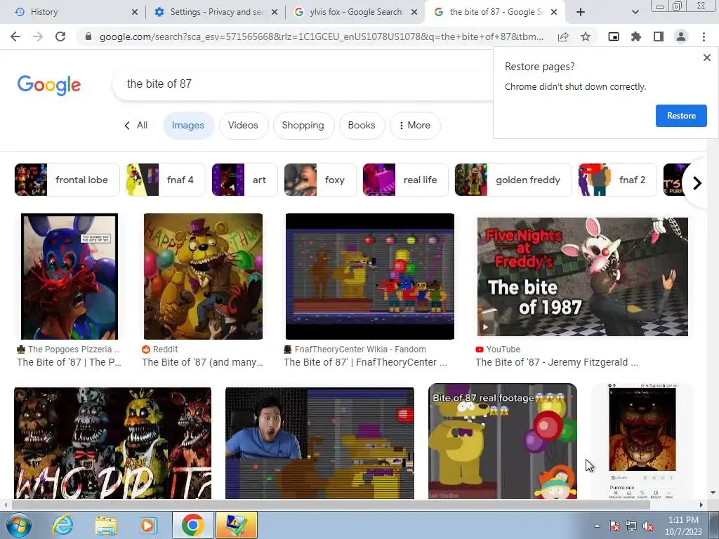The width and height of the screenshot is (719, 539).
Task: Toggle the Chrome side panel icon
Action: click(659, 36)
